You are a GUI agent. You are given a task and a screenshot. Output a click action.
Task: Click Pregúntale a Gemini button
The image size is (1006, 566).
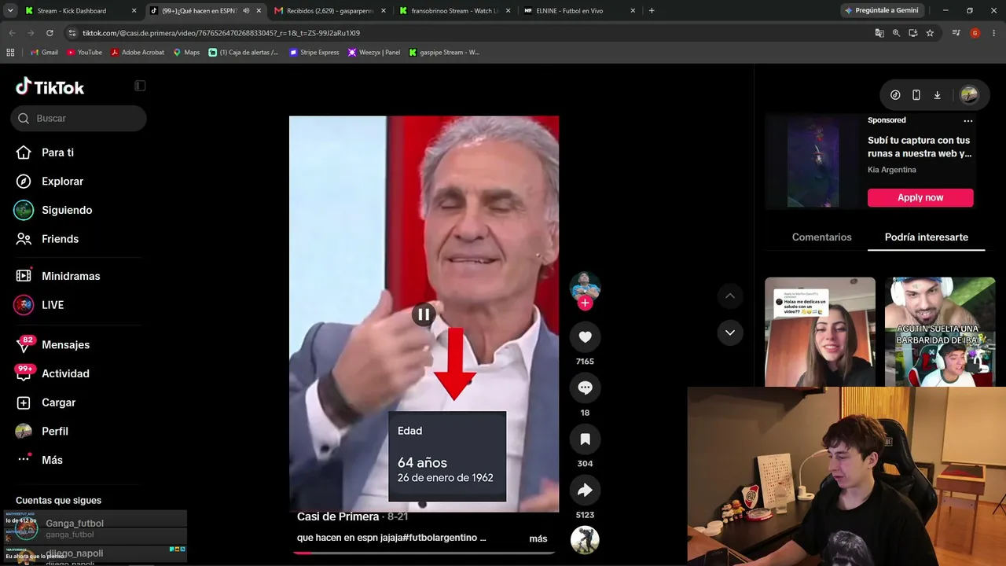[881, 11]
